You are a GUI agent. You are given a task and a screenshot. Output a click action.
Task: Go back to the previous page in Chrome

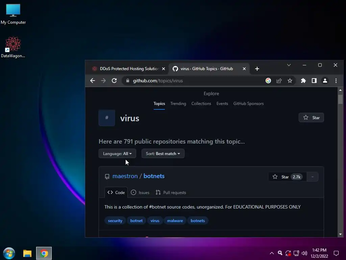pyautogui.click(x=93, y=81)
